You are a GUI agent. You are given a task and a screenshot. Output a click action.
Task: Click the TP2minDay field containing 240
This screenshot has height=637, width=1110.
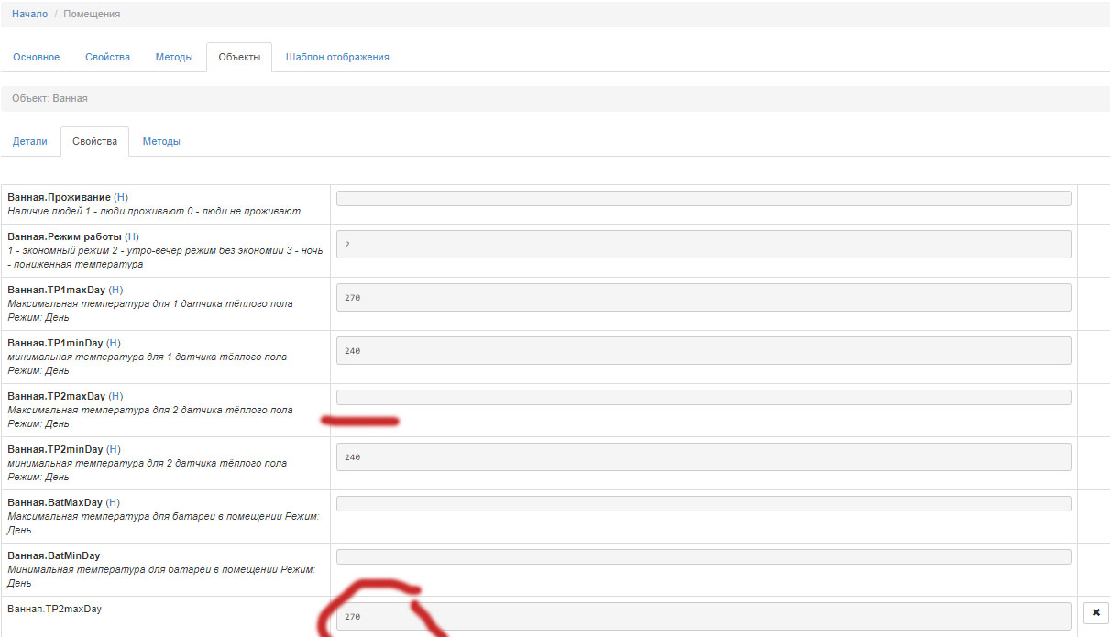point(703,456)
